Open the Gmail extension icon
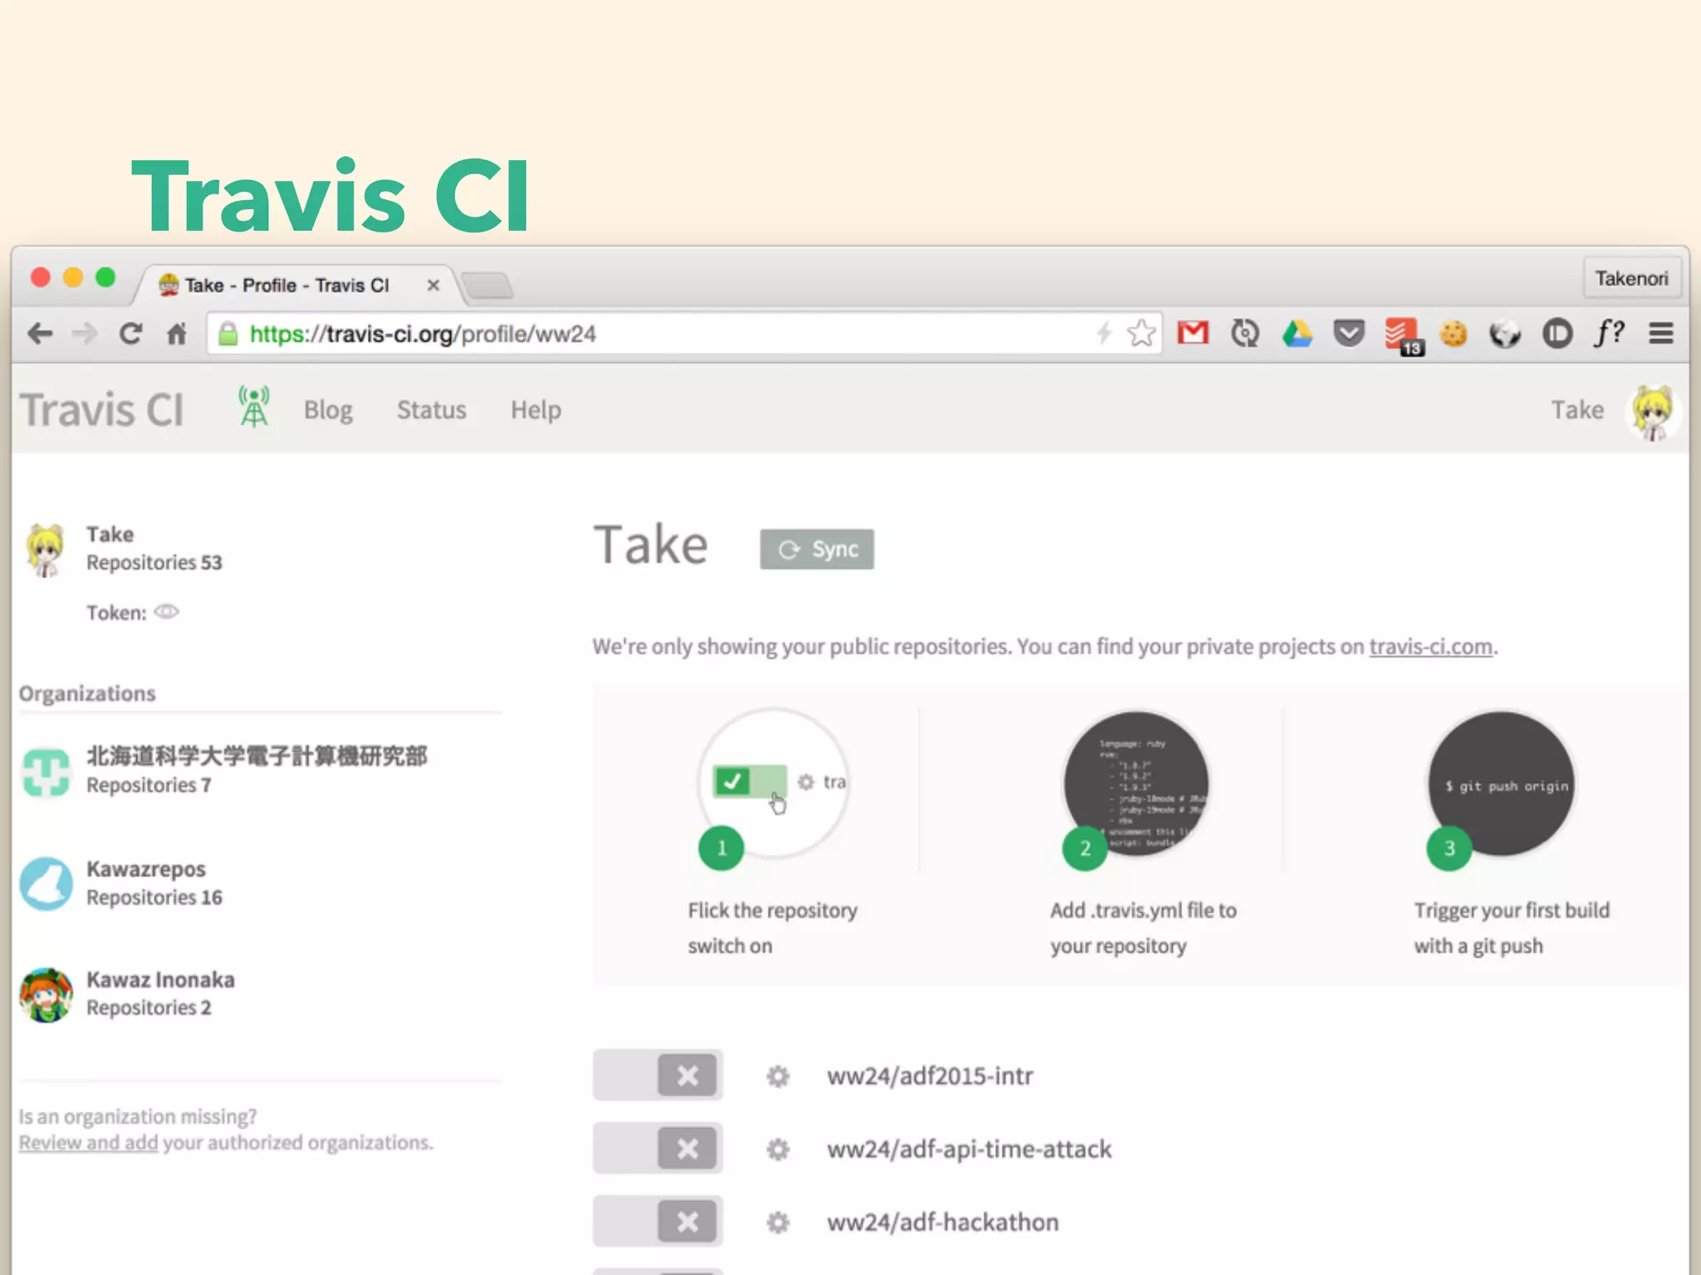1701x1275 pixels. pyautogui.click(x=1193, y=334)
